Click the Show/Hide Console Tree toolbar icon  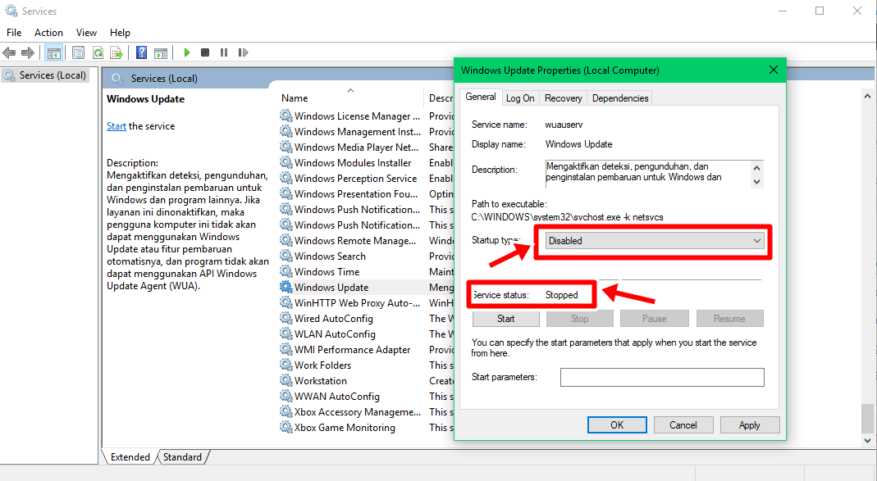53,52
